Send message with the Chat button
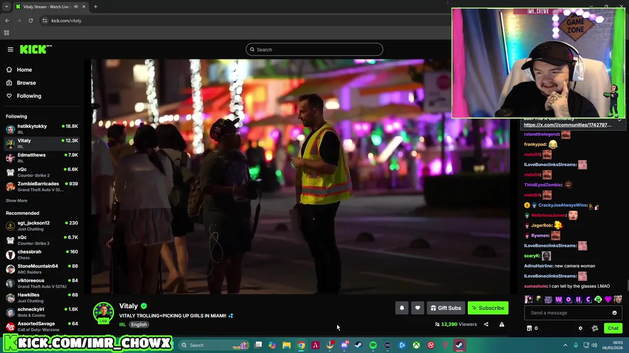 pyautogui.click(x=613, y=328)
